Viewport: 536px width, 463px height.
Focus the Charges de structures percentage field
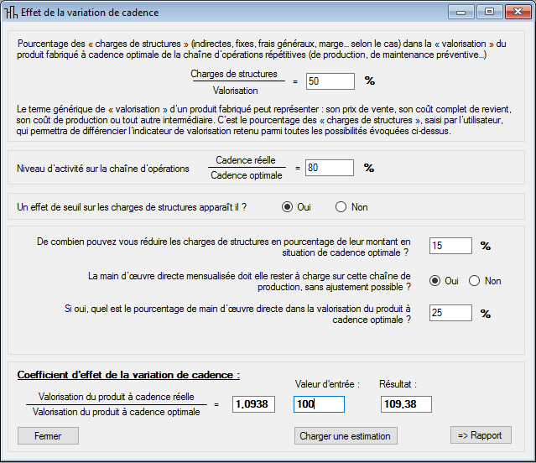(330, 81)
